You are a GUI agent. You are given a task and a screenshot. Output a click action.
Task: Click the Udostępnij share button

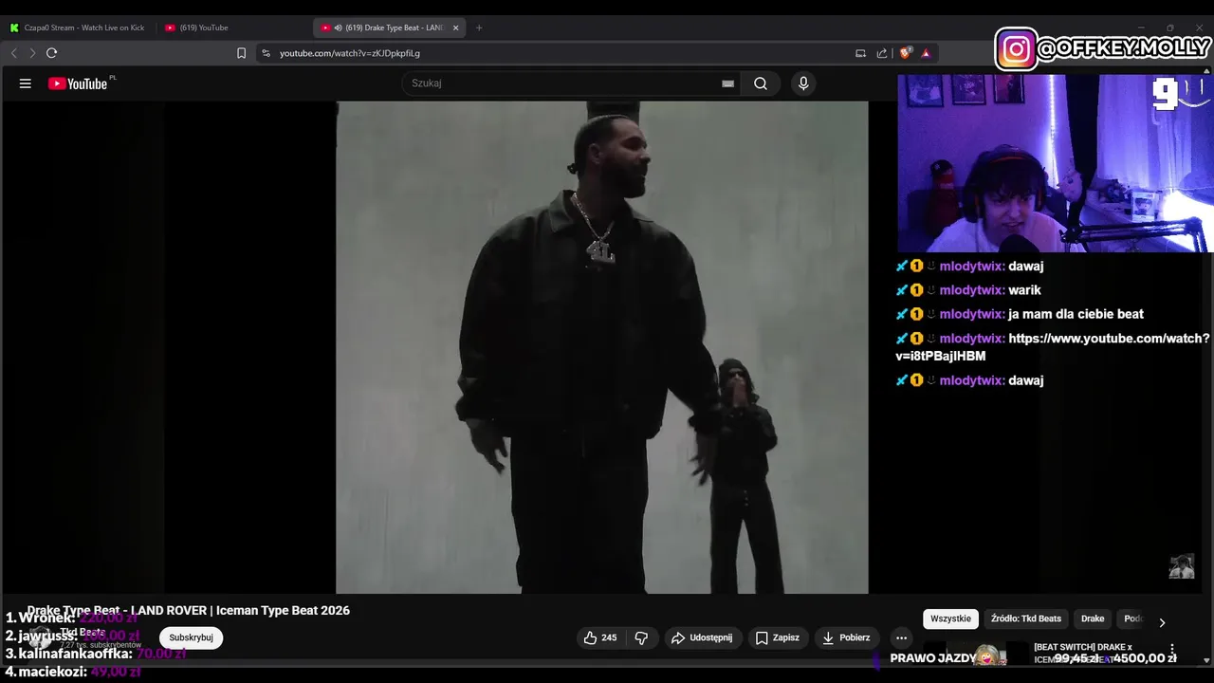[x=702, y=637]
